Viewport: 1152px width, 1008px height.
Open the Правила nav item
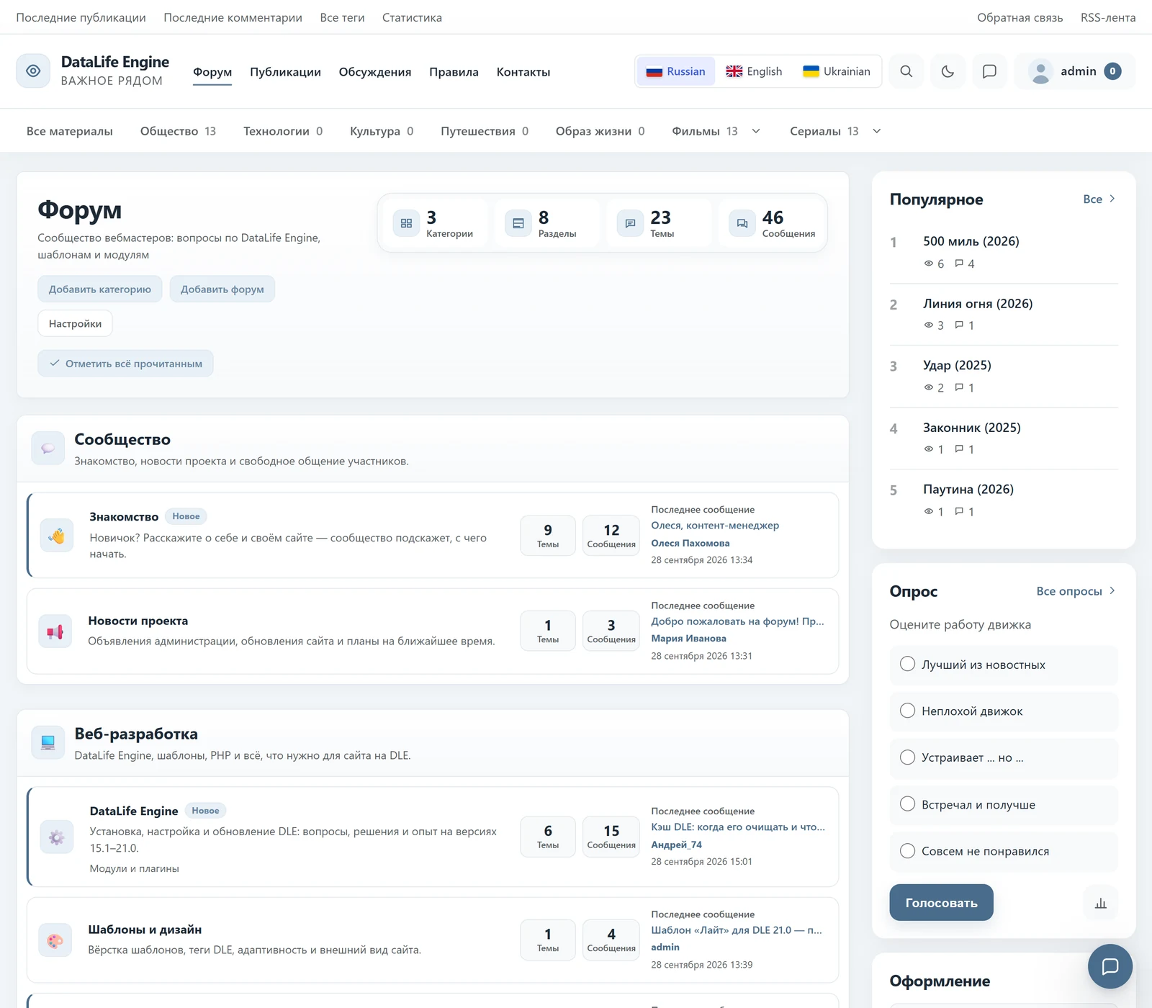tap(454, 72)
